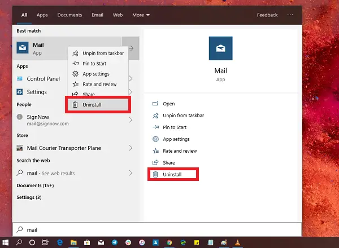The height and width of the screenshot is (248, 339).
Task: Click Pin to Start in preview pane
Action: click(x=169, y=127)
